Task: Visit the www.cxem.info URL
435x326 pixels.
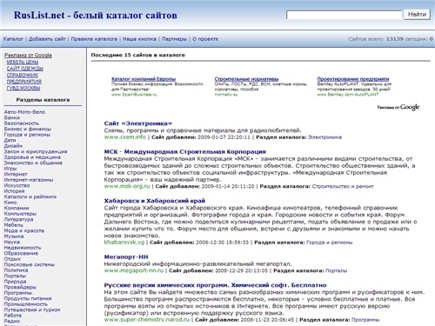Action: click(x=125, y=137)
